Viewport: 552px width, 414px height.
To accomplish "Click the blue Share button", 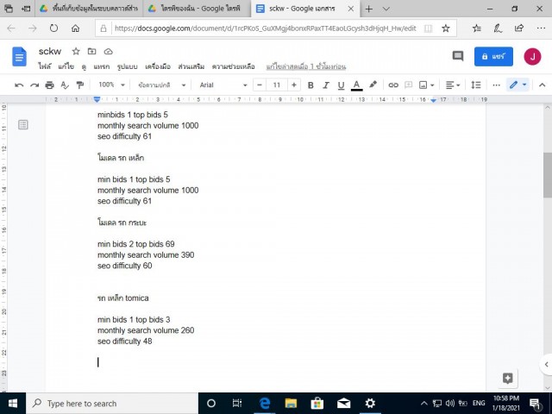I will [493, 56].
